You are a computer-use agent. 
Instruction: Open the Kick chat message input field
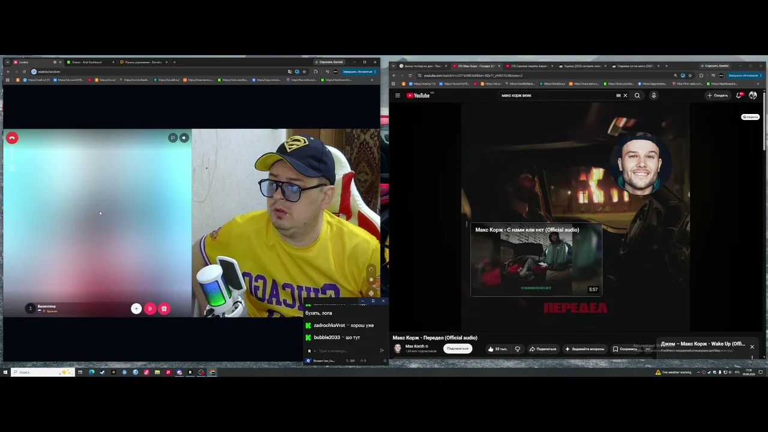pyautogui.click(x=347, y=350)
